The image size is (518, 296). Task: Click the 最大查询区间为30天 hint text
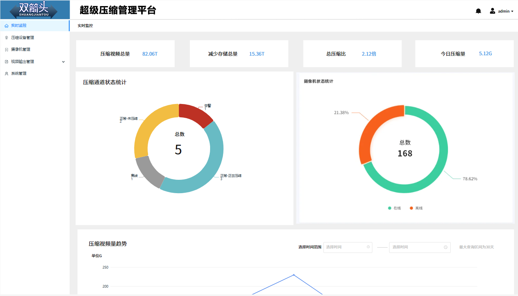(x=477, y=247)
